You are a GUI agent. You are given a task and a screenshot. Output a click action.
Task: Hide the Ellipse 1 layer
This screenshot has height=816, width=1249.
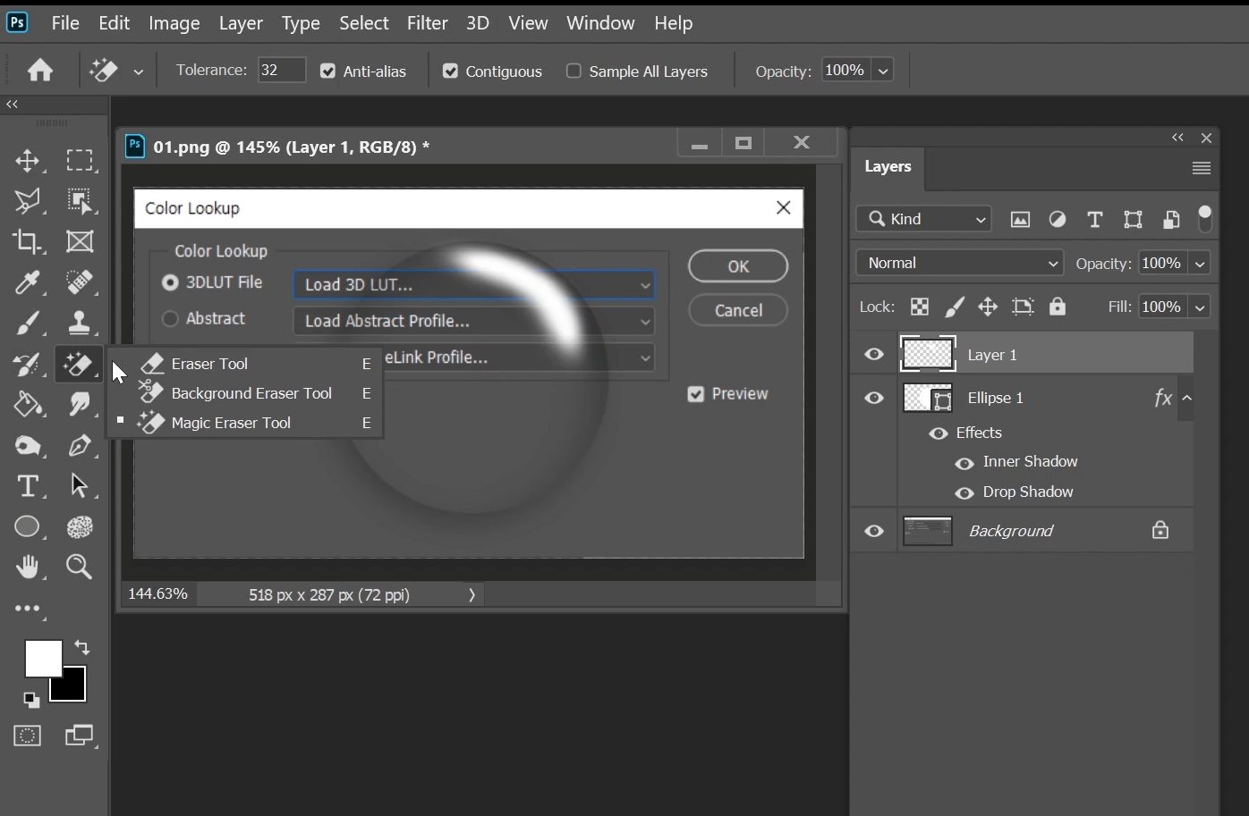874,398
